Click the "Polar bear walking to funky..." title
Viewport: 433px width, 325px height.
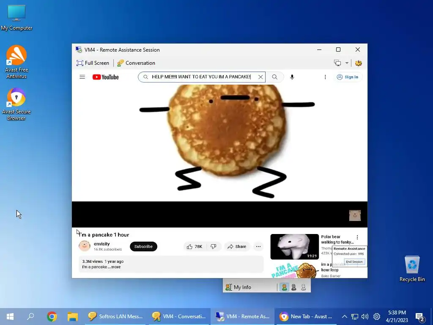coord(337,240)
